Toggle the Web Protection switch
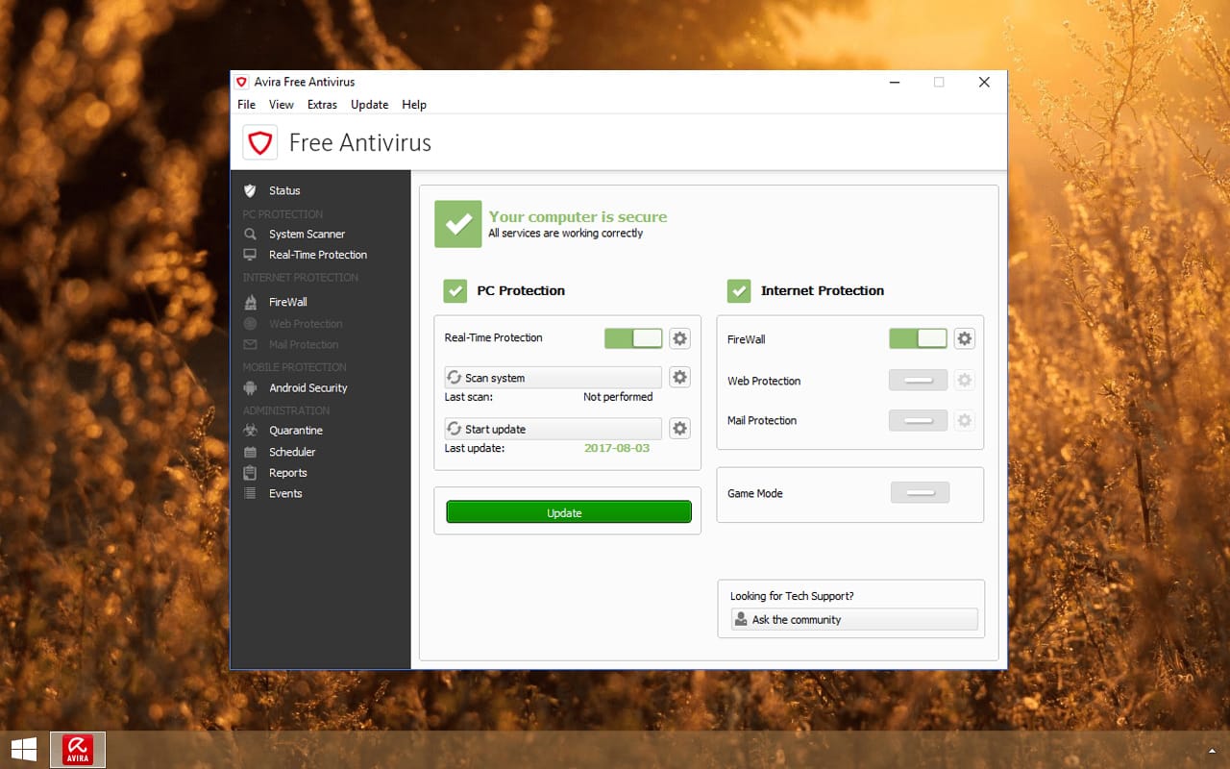1230x769 pixels. tap(918, 381)
